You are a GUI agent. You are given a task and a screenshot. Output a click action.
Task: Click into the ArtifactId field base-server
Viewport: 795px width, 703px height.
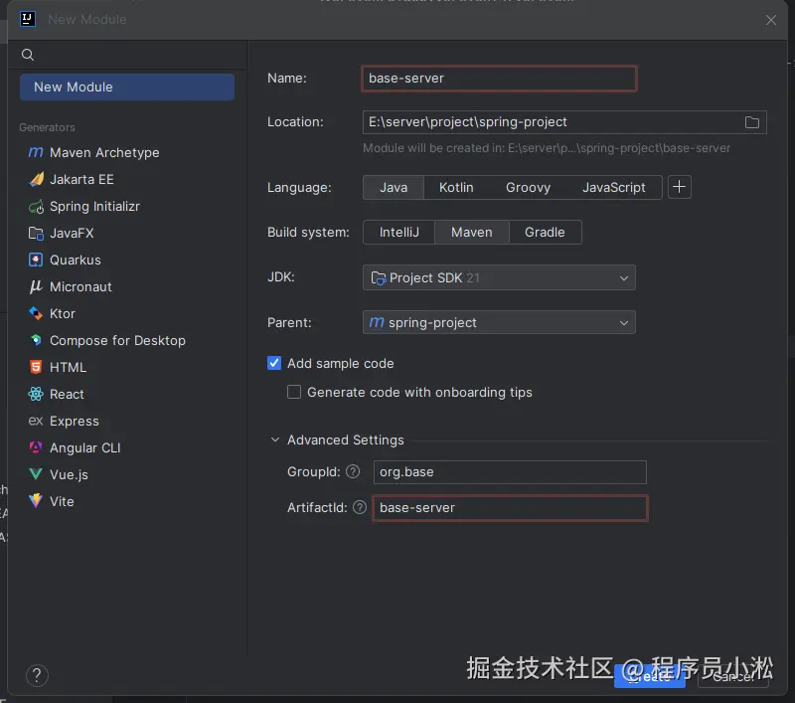coord(510,508)
